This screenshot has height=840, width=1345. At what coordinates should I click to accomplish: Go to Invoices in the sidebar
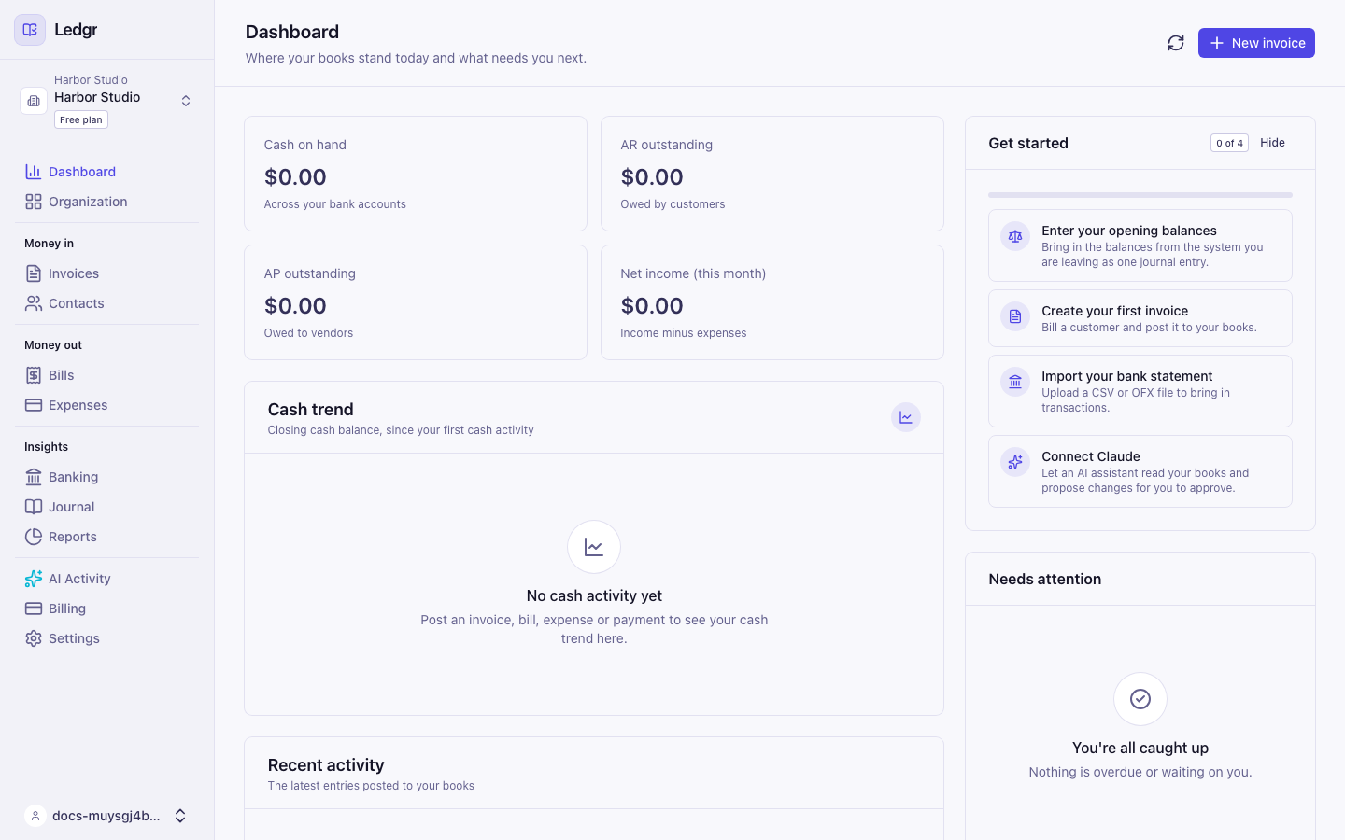106,273
